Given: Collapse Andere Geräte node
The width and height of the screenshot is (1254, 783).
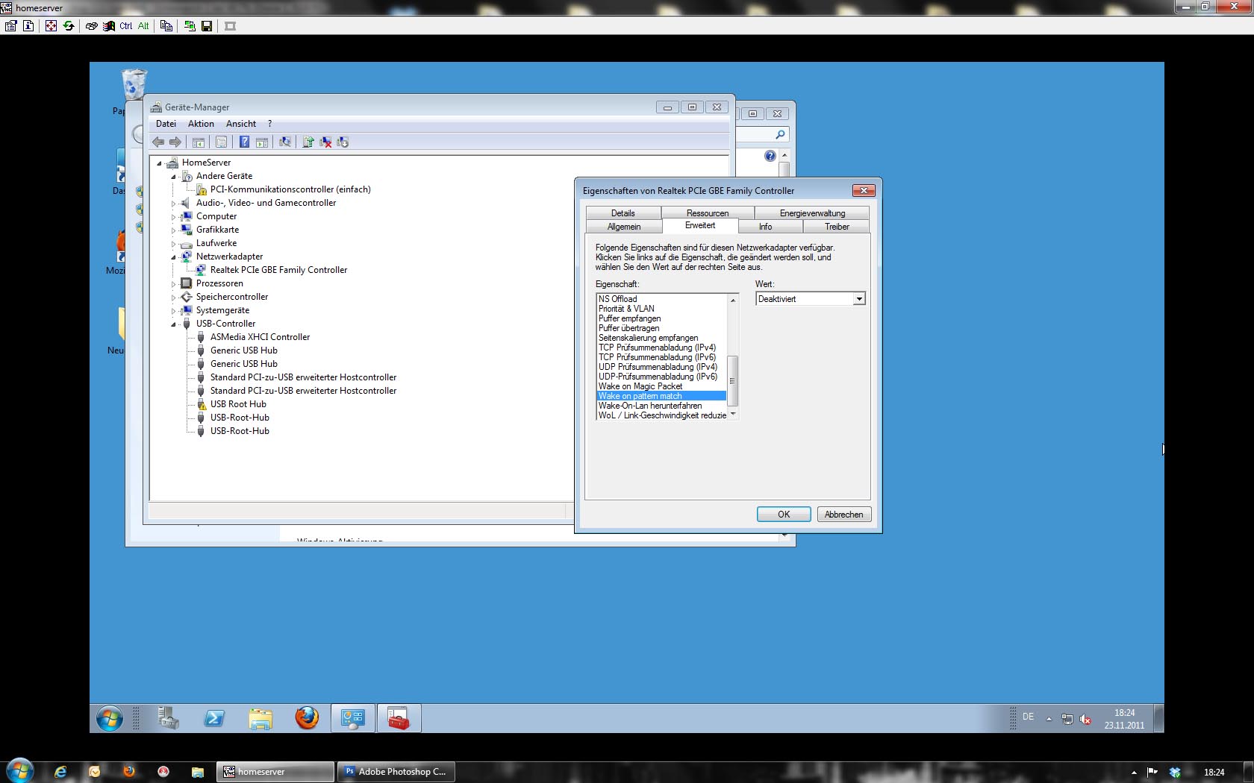Looking at the screenshot, I should click(x=173, y=177).
